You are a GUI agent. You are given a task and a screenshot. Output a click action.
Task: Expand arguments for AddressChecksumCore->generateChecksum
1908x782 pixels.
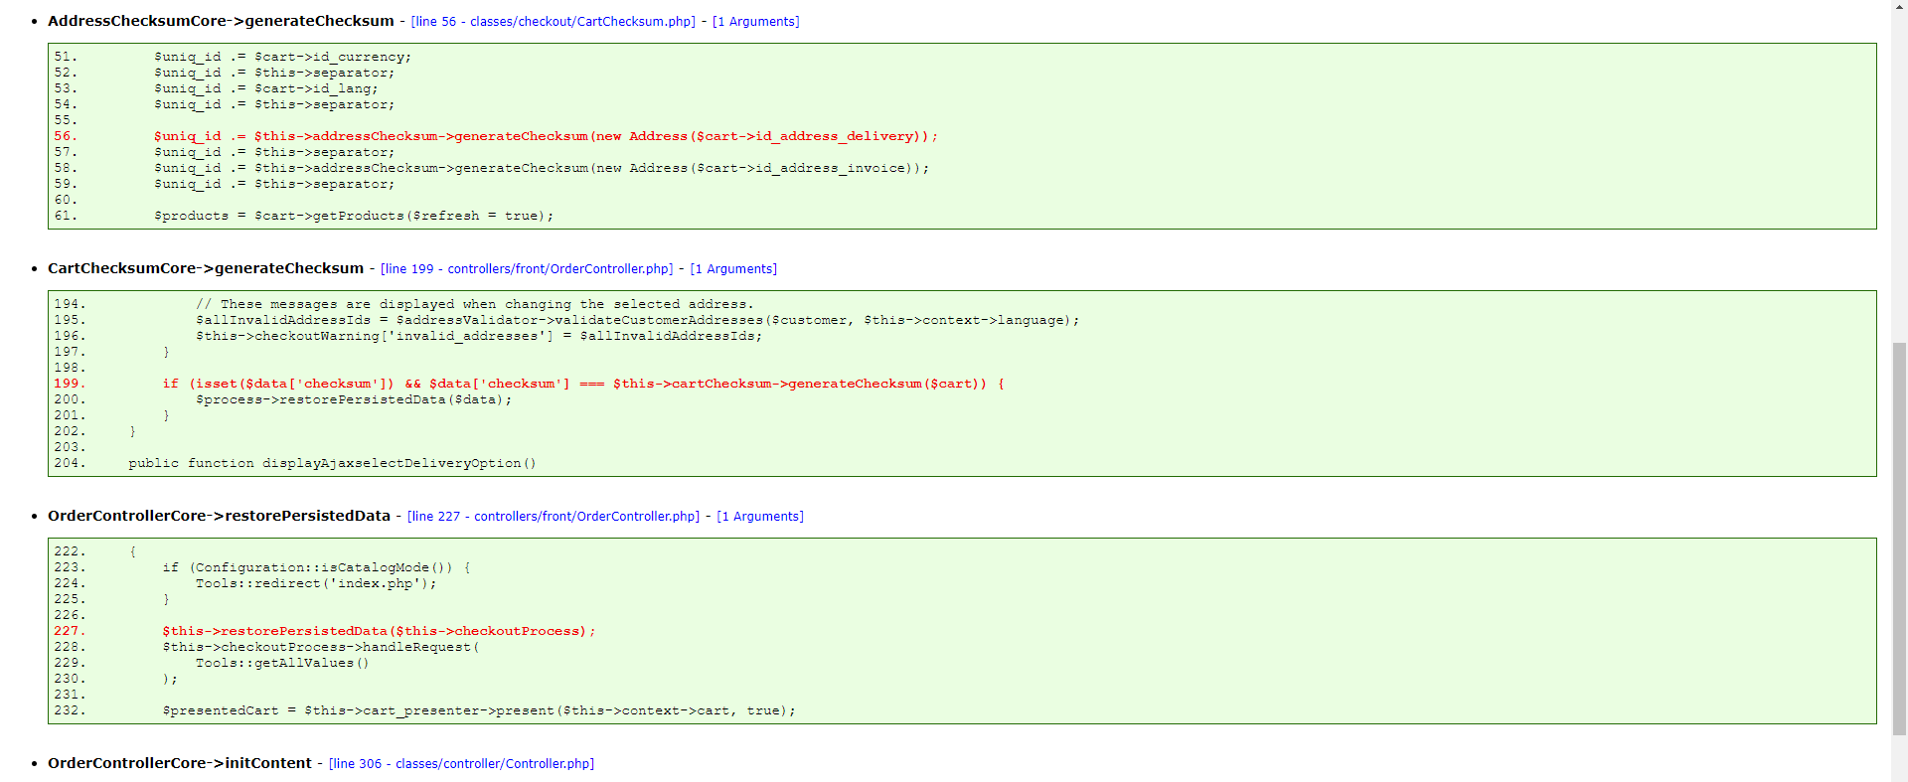(x=755, y=21)
